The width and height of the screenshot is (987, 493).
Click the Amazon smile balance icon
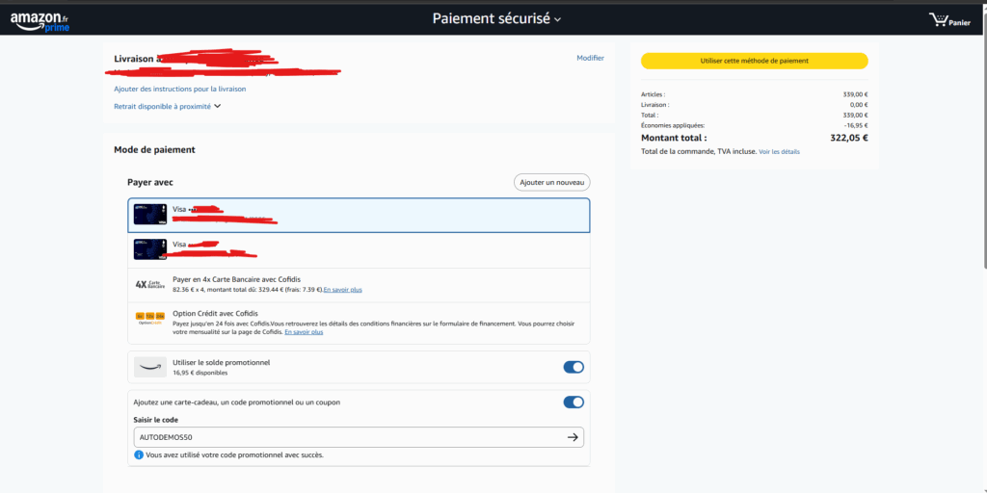click(149, 367)
